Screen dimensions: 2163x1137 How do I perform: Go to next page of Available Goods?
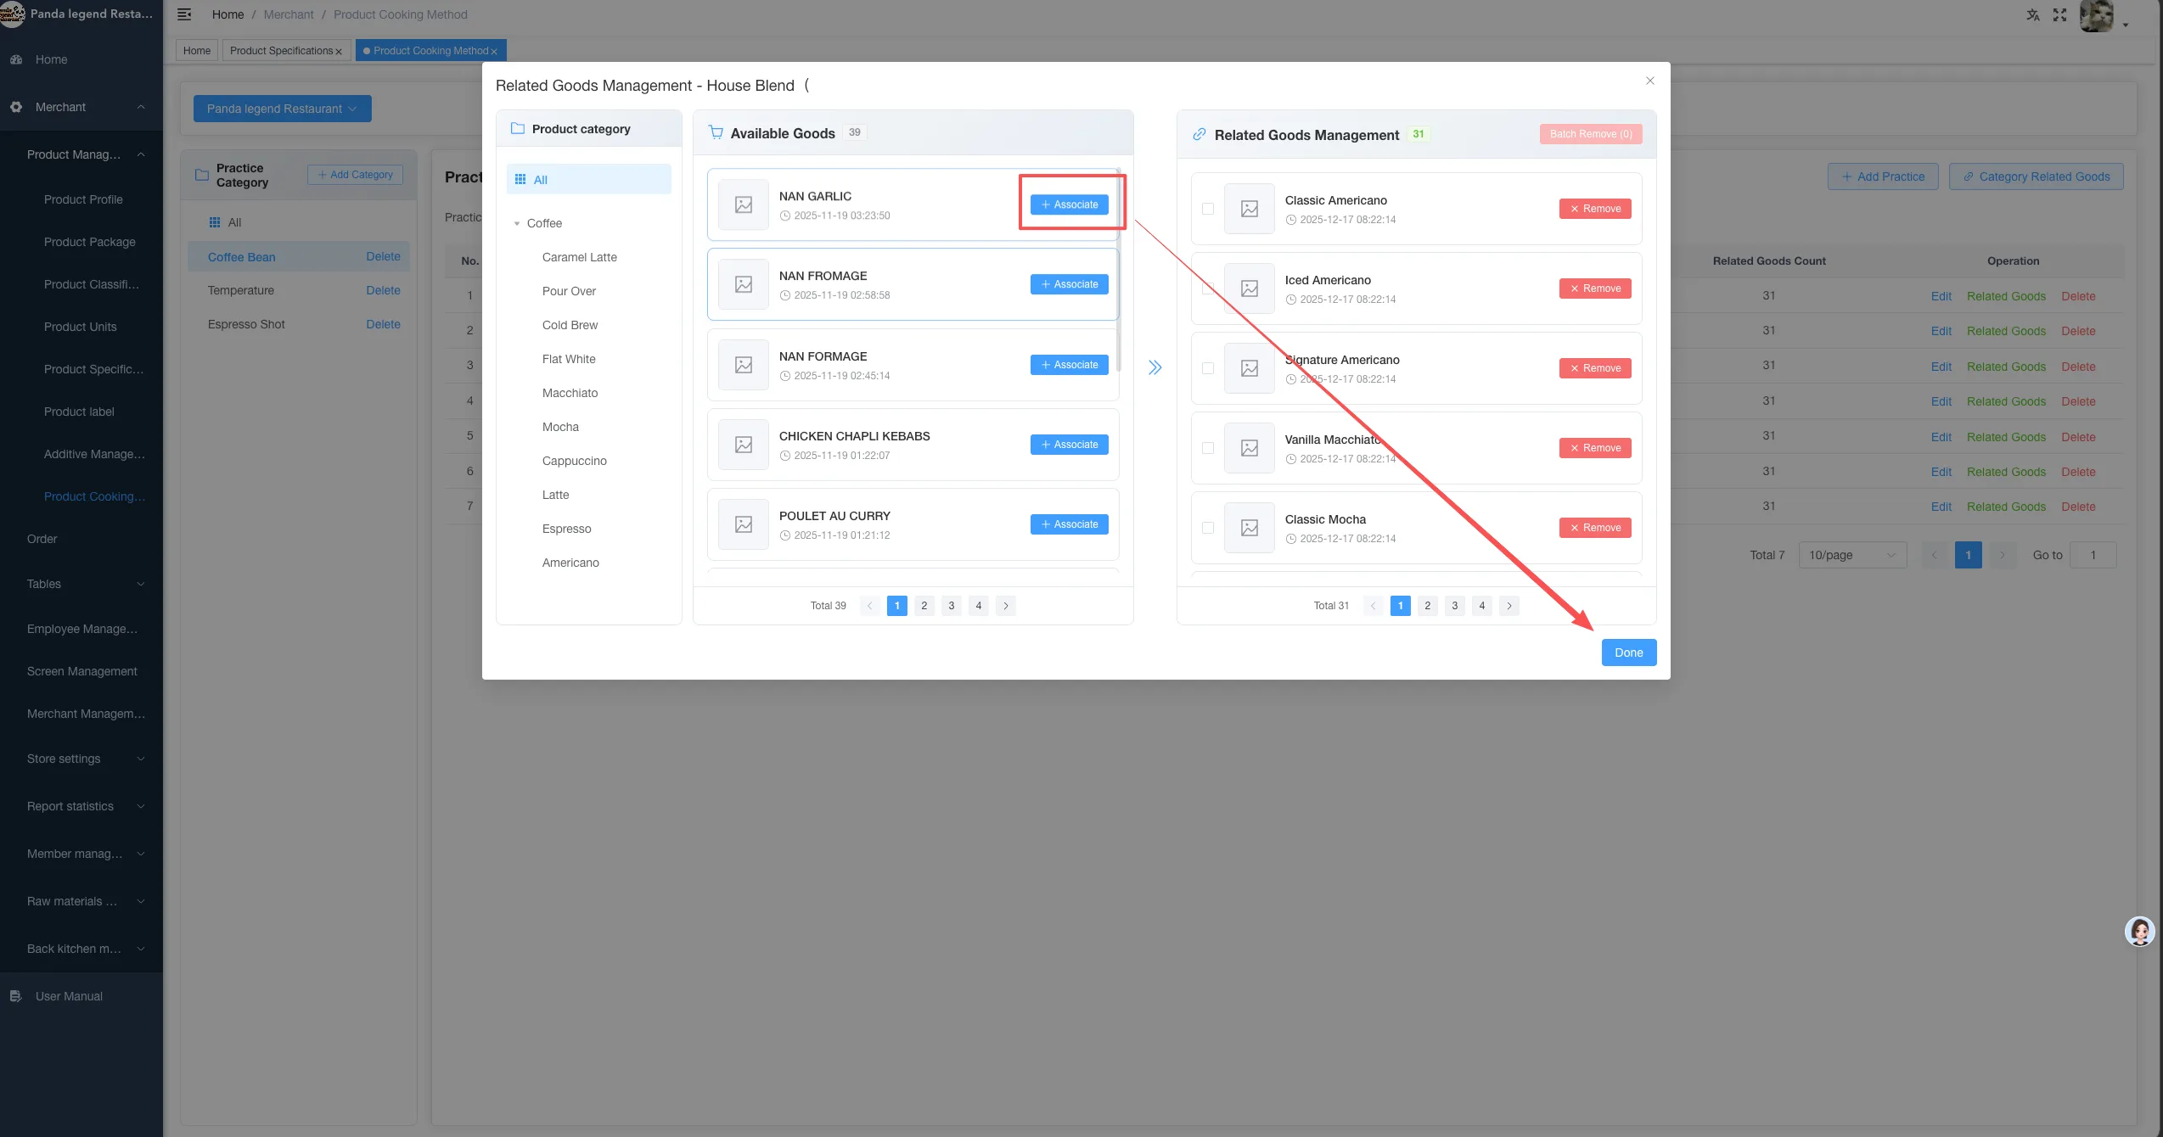(1005, 606)
